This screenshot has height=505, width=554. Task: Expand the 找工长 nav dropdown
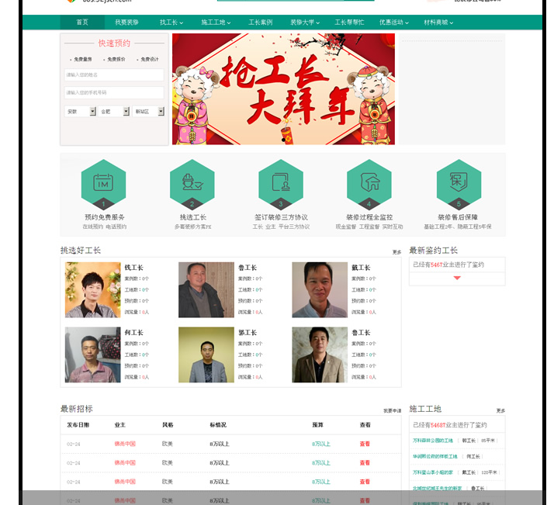point(171,22)
